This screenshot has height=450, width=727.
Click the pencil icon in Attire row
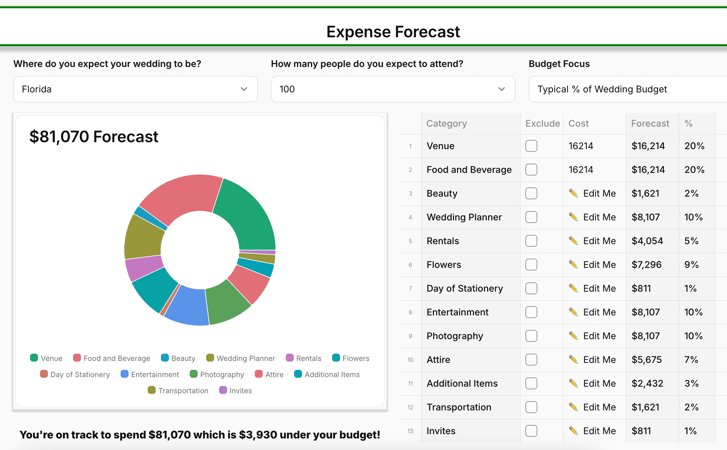click(x=573, y=359)
